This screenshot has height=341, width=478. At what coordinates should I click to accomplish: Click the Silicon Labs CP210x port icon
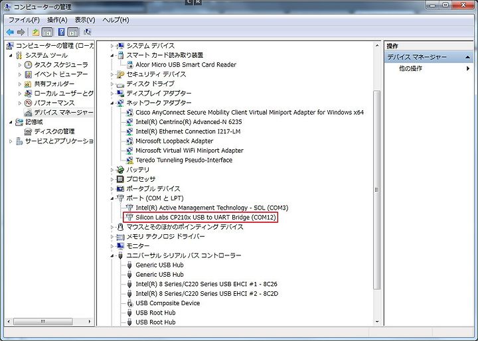pyautogui.click(x=130, y=218)
